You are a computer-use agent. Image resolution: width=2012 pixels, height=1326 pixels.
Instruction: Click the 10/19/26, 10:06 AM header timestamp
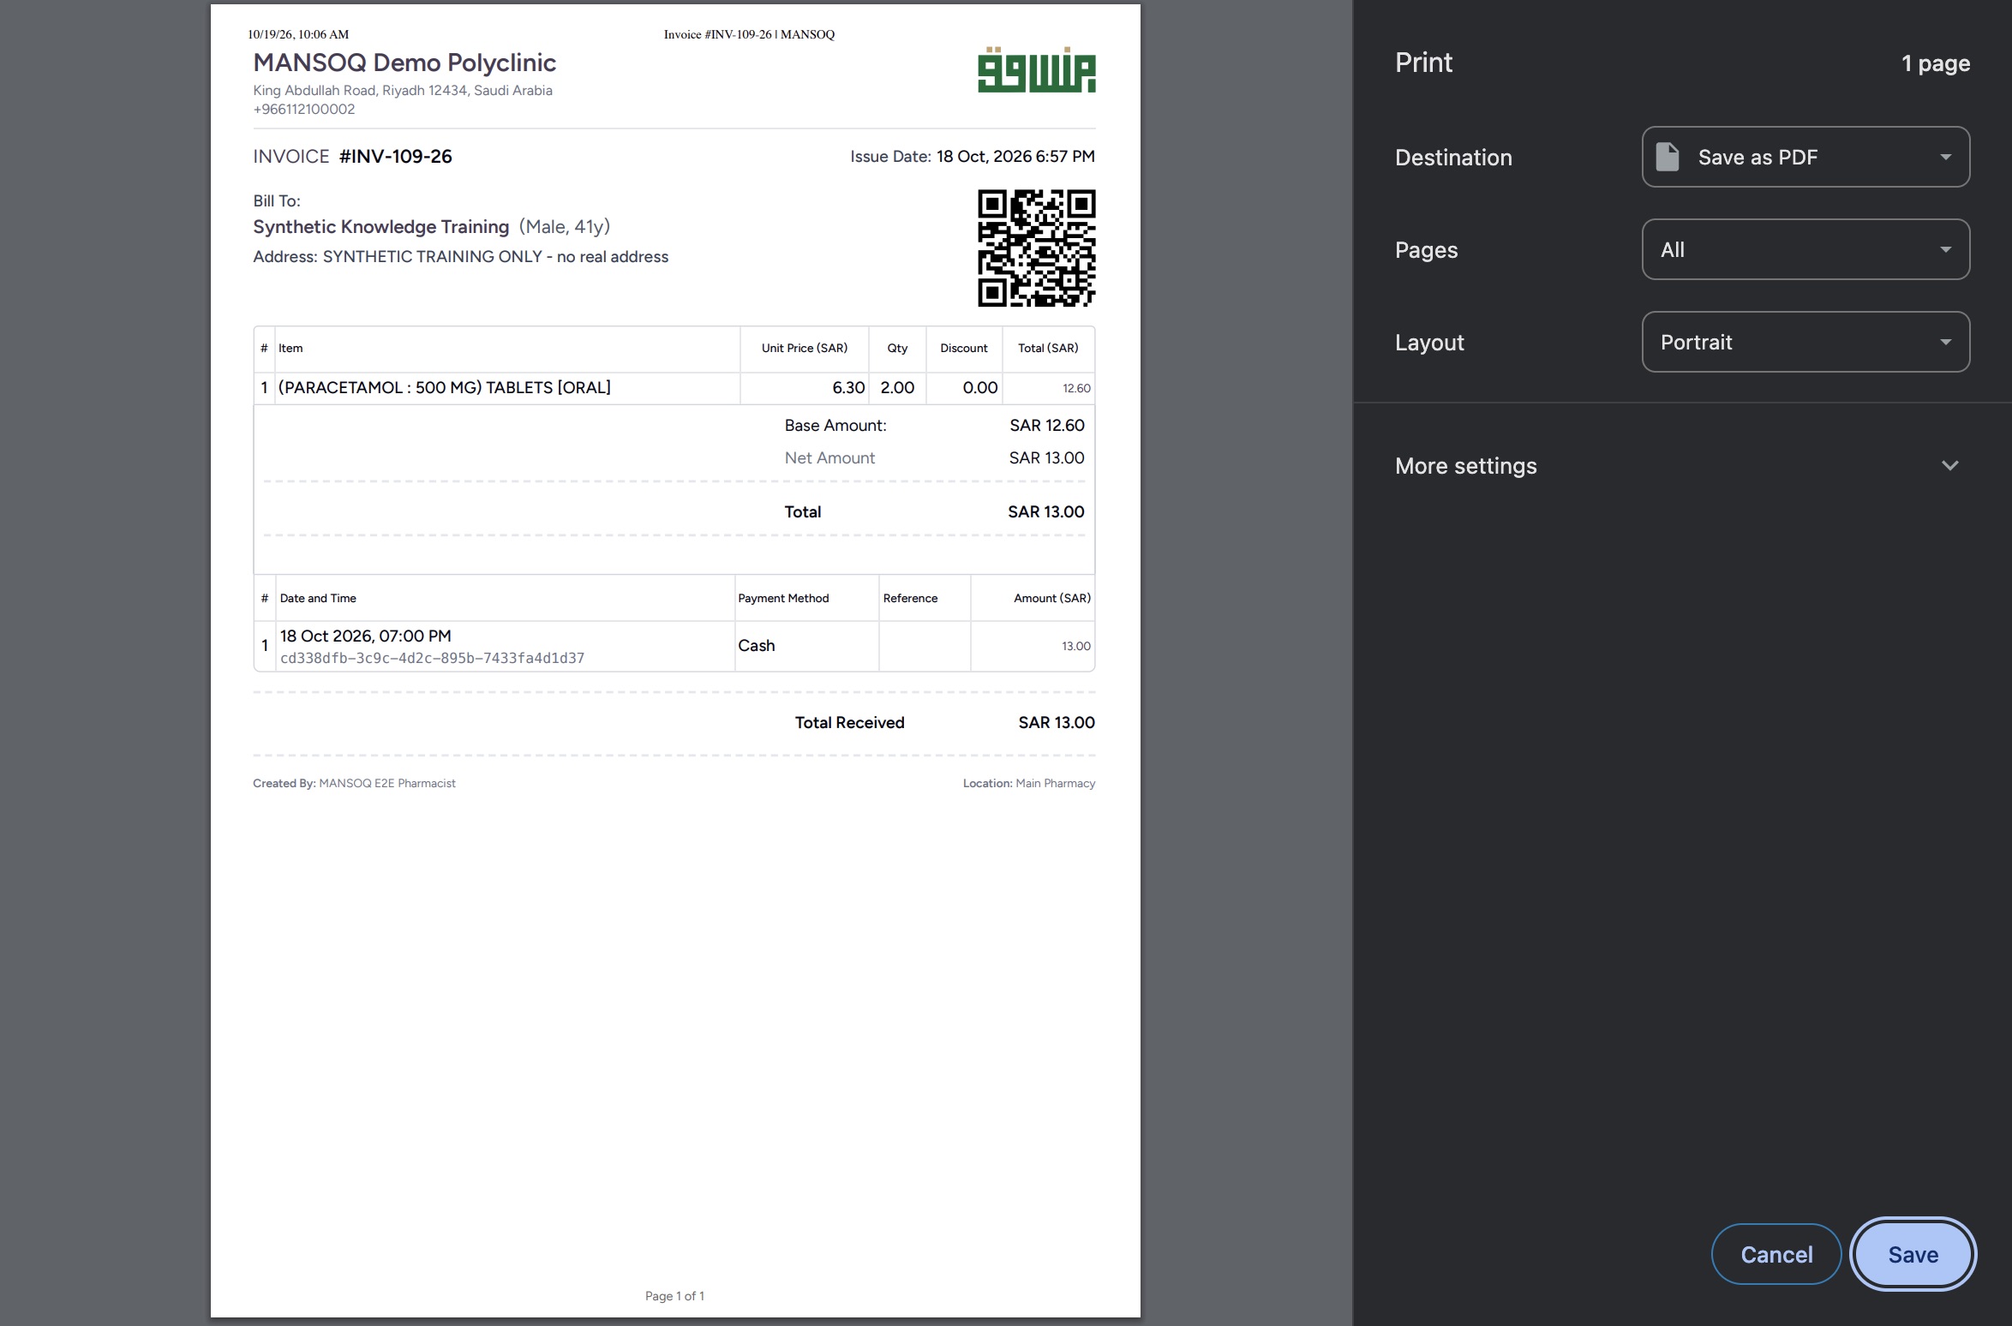[x=298, y=34]
